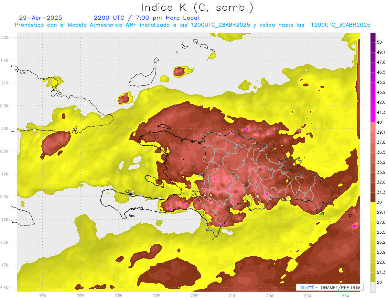Click 'Pronostico con el Modelo Atmosferico WRF' text
The width and height of the screenshot is (388, 300).
tap(76, 25)
